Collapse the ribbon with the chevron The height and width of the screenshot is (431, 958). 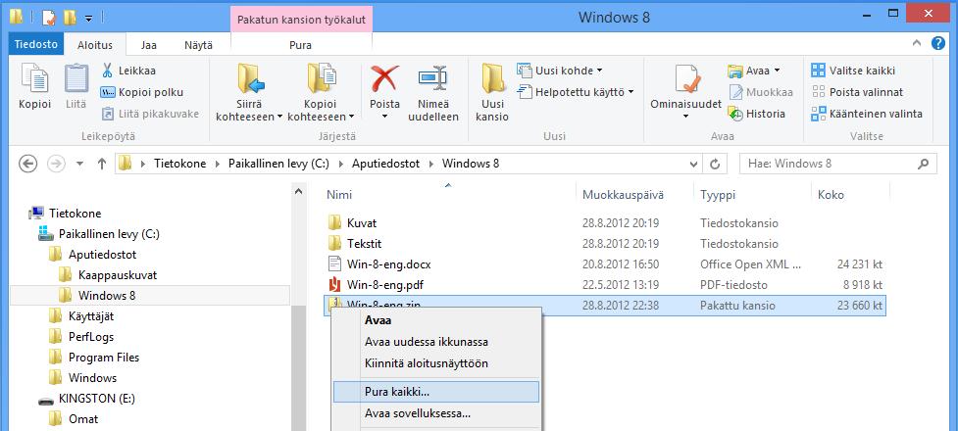click(x=917, y=43)
